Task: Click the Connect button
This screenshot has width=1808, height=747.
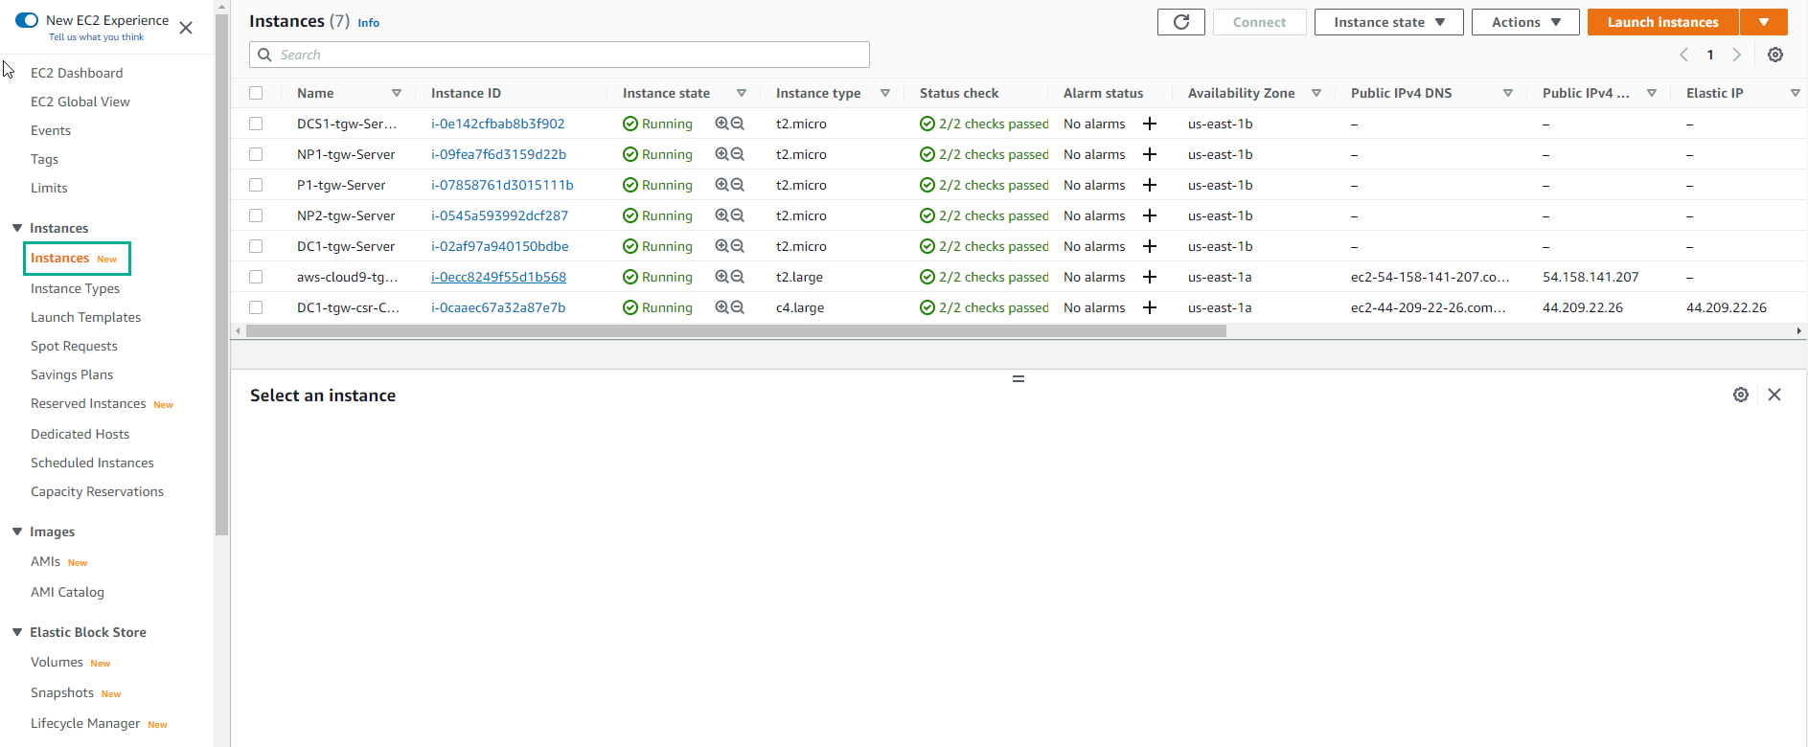Action: click(x=1259, y=22)
